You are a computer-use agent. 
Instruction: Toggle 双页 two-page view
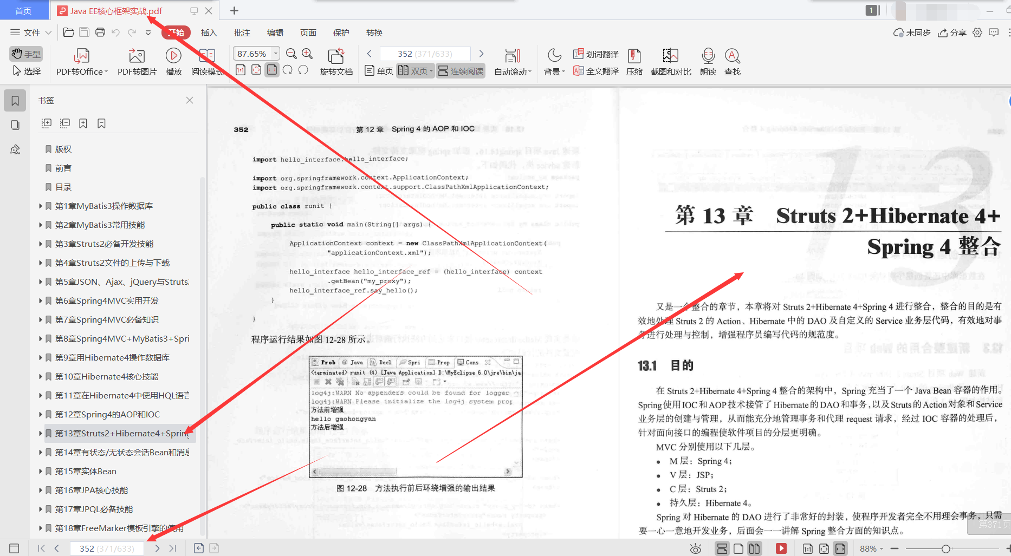(x=415, y=71)
